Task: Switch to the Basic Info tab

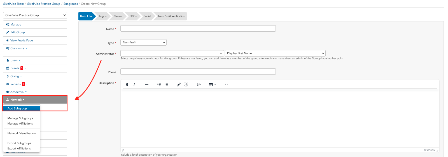Action: [86, 16]
